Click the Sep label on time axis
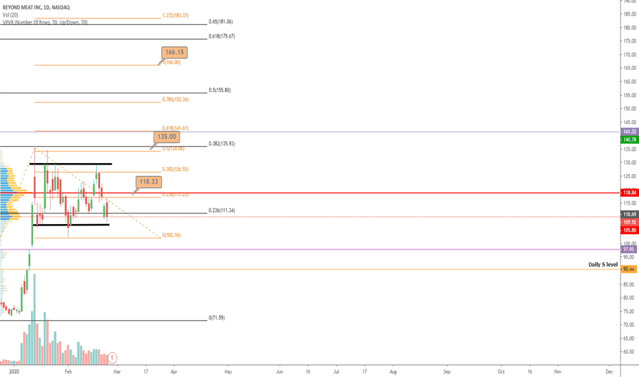 pyautogui.click(x=447, y=372)
